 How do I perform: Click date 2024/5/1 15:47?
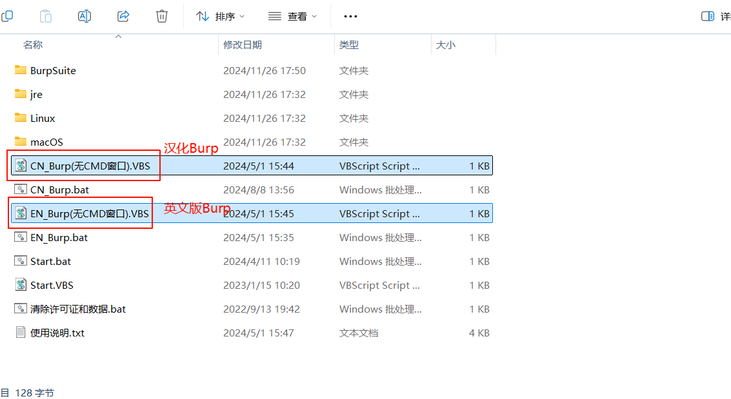coord(259,333)
